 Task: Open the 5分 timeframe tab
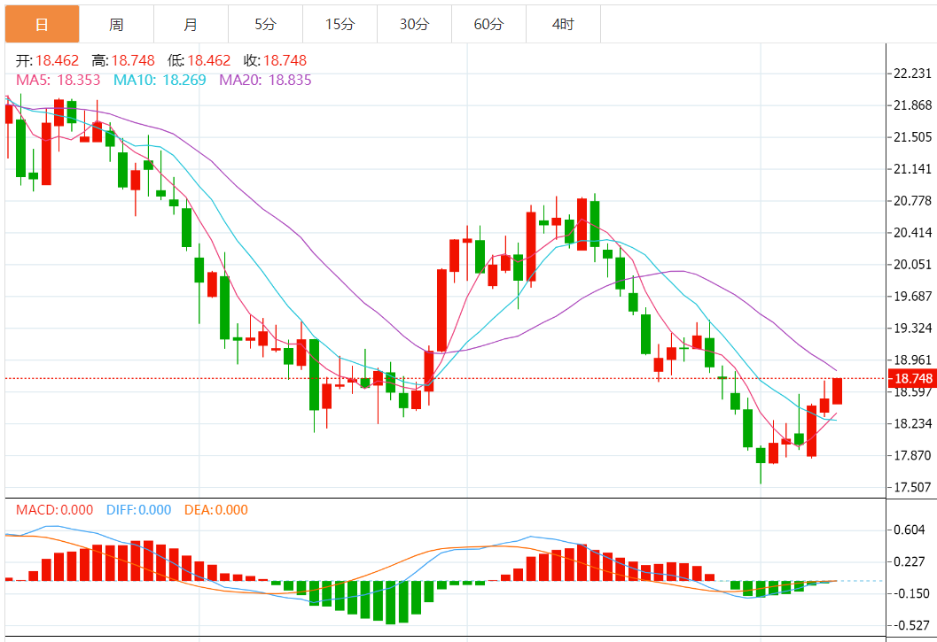click(x=265, y=24)
